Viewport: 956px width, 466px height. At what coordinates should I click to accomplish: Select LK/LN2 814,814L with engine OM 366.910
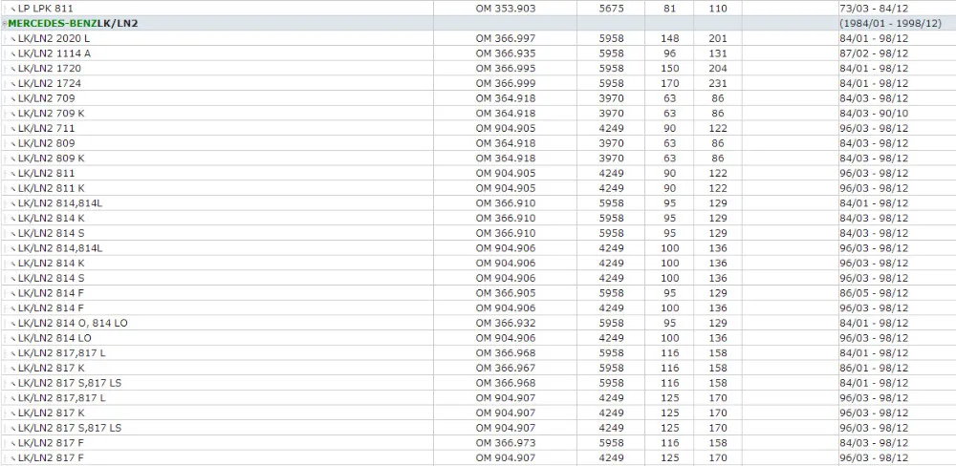click(59, 203)
